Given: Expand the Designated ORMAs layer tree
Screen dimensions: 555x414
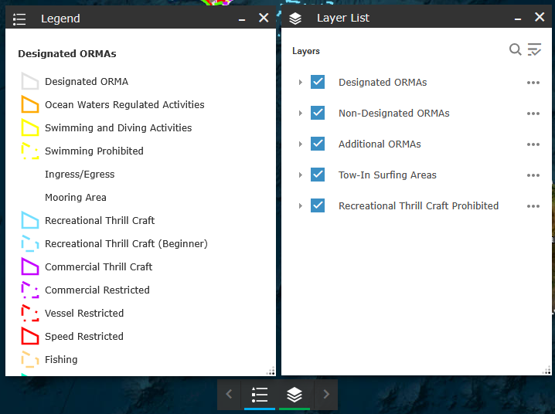Looking at the screenshot, I should click(300, 83).
